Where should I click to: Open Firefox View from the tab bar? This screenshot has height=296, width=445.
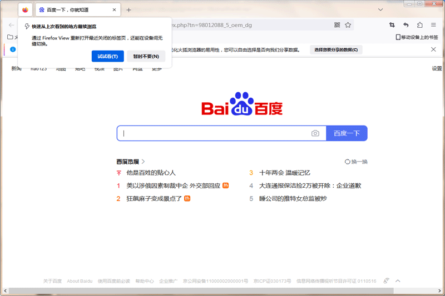[x=25, y=10]
